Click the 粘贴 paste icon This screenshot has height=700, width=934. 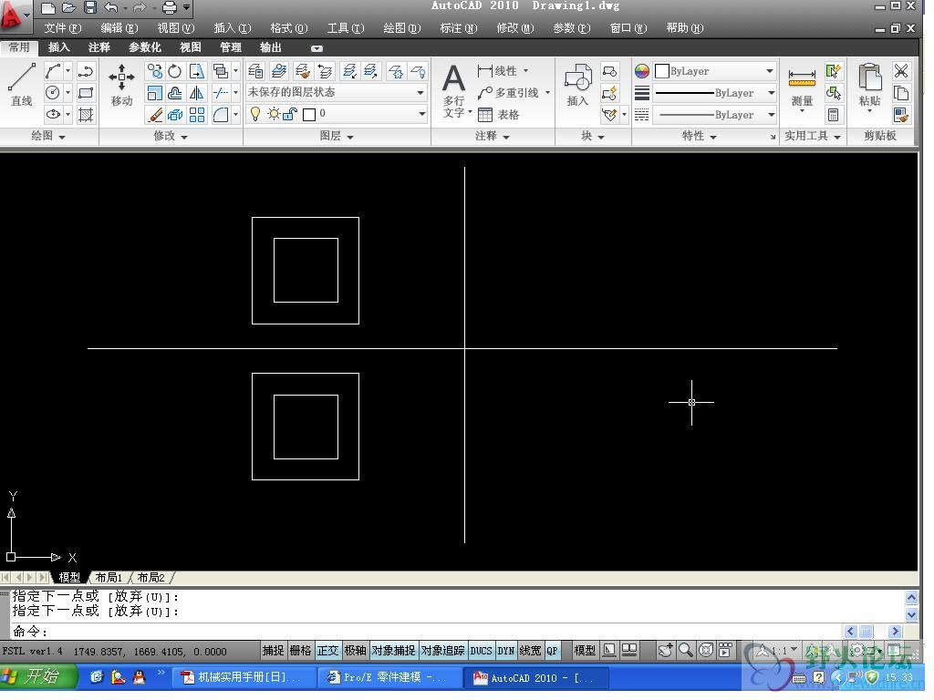pos(869,88)
